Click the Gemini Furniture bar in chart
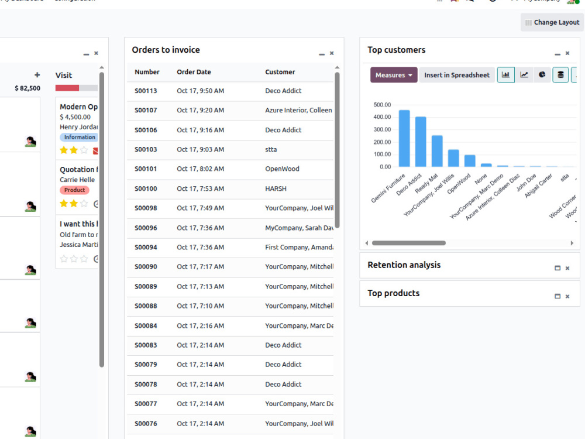 click(x=404, y=139)
